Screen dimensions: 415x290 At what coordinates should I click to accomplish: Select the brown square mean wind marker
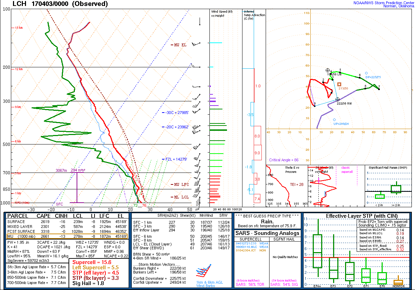click(339, 84)
